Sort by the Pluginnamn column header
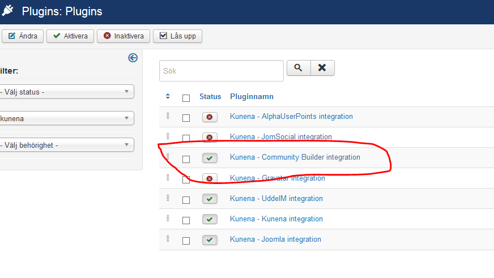Viewport: 494px width, 278px height. 252,97
